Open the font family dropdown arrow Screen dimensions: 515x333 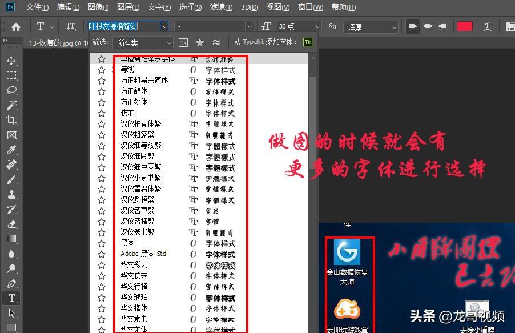click(x=164, y=26)
